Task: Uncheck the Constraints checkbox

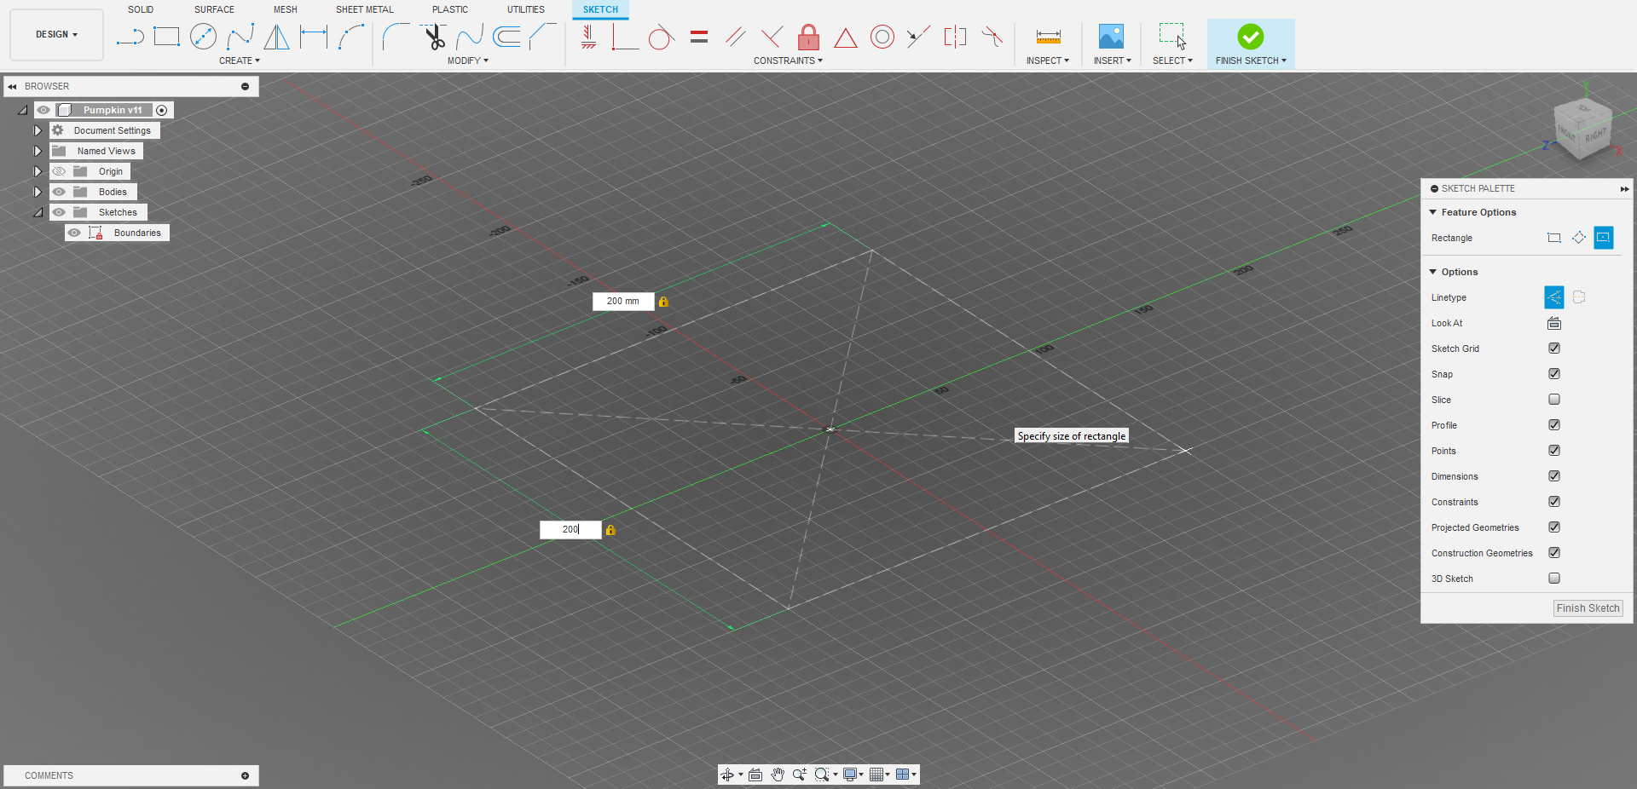Action: point(1554,502)
